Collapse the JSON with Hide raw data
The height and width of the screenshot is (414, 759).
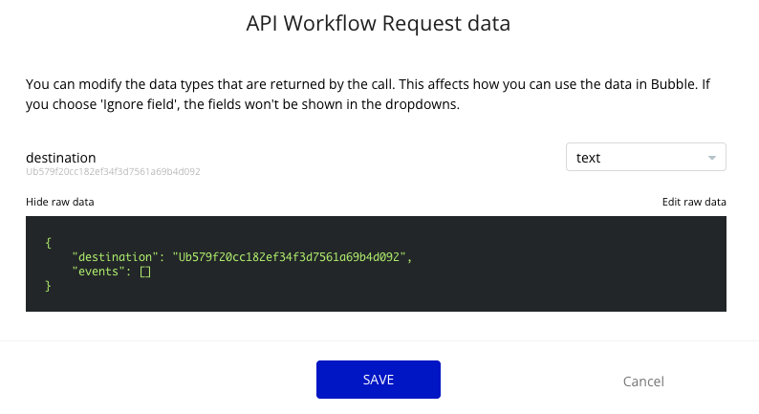60,202
